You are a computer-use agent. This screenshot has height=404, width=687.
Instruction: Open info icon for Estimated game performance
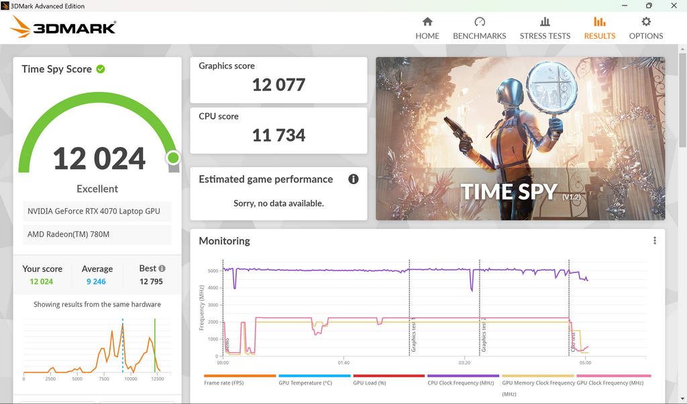[x=353, y=179]
